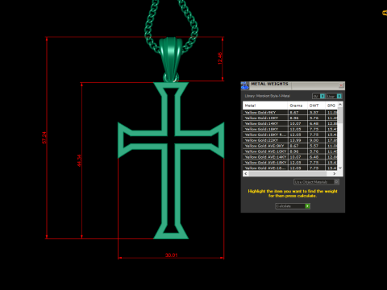
Task: Click the 12.48 bail dimension label
Action: (x=220, y=58)
